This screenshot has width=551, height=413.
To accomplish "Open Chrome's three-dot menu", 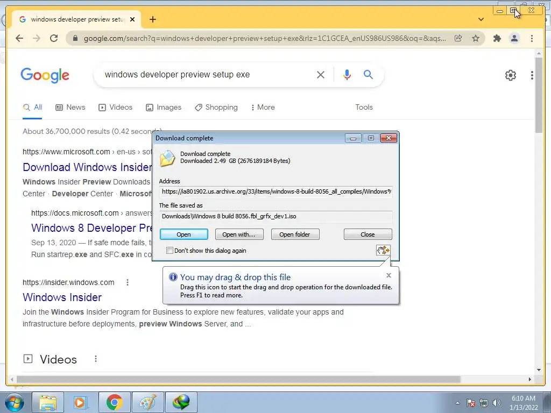I will click(532, 38).
